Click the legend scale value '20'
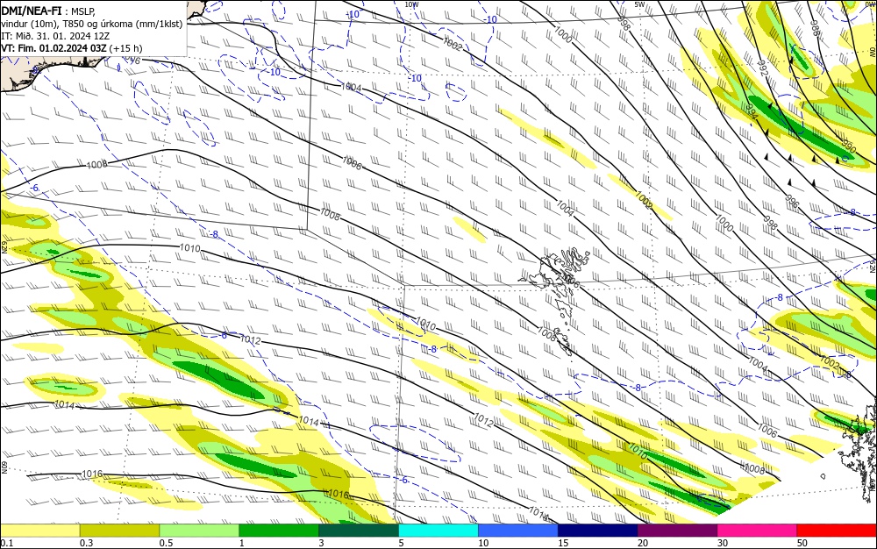877x549 pixels. [643, 543]
